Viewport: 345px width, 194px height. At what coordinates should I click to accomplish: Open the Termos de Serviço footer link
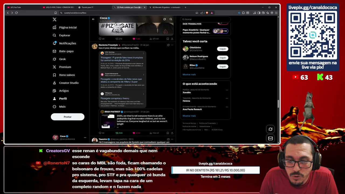point(189,123)
